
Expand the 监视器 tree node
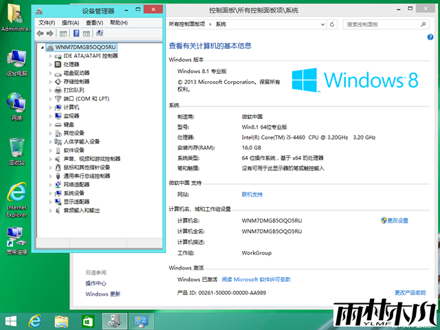coord(50,116)
